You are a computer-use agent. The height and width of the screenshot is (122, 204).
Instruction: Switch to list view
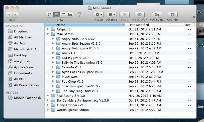pos(57,15)
